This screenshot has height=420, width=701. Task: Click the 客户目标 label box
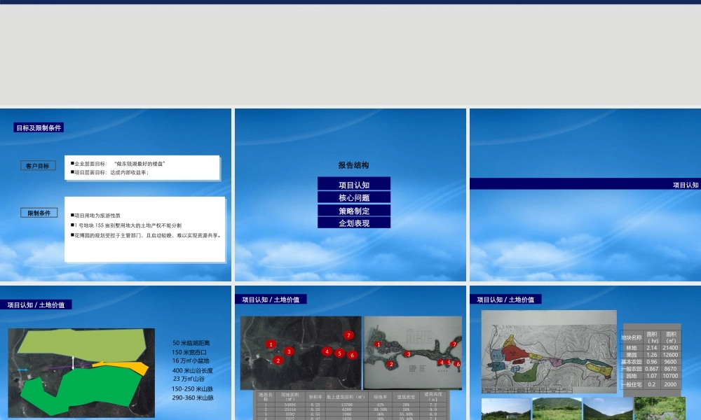pos(38,166)
